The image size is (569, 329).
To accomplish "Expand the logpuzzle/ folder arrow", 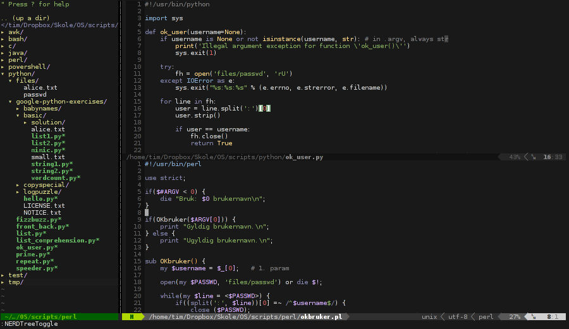I will (18, 192).
